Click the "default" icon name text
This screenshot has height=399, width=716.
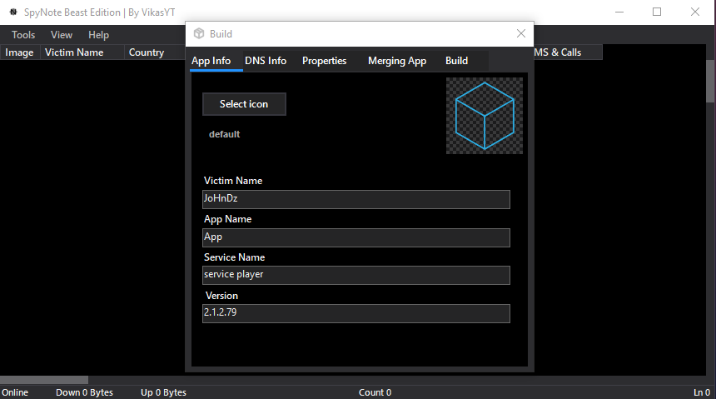(224, 134)
